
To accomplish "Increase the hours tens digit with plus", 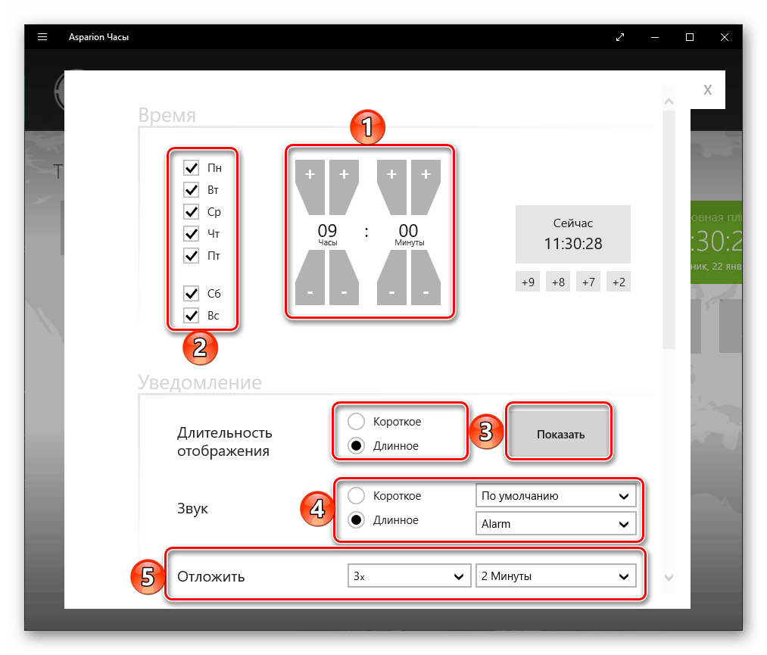I will coord(310,187).
